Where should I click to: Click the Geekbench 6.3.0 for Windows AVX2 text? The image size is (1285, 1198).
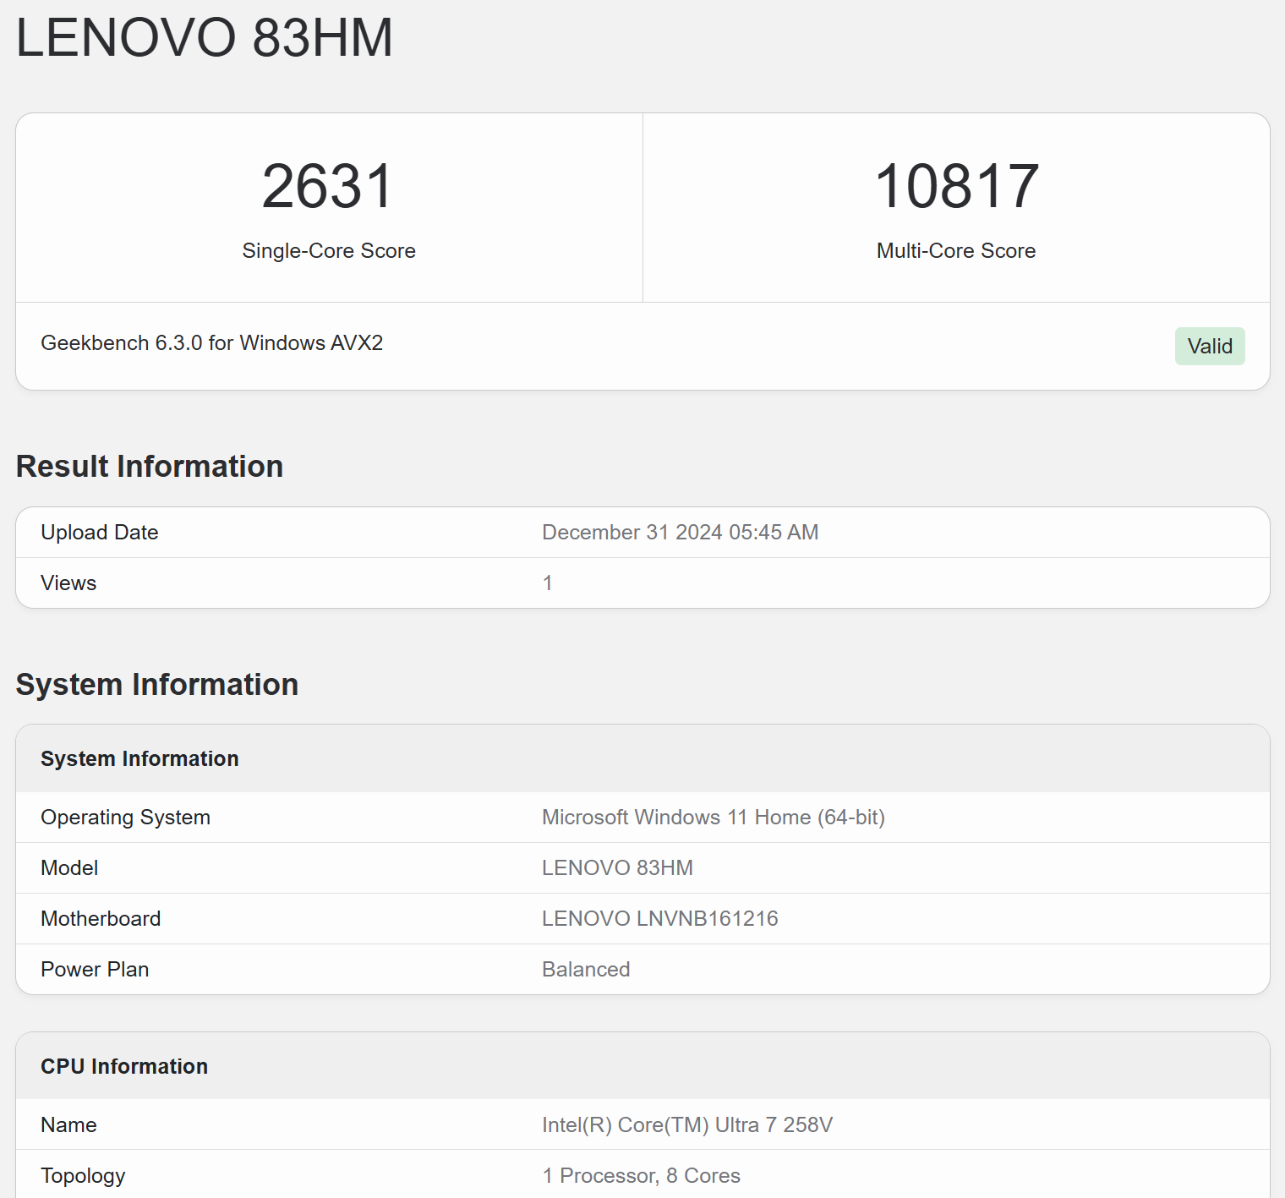(x=211, y=342)
